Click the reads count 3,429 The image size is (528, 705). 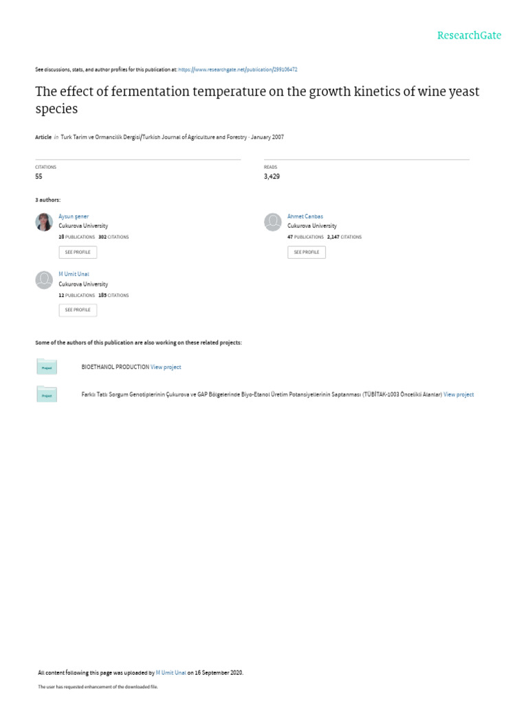pos(272,176)
